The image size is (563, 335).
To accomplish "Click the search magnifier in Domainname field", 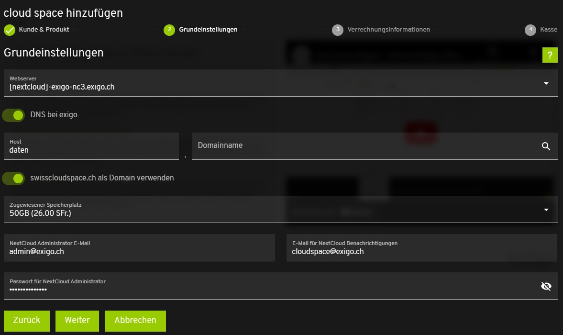I will tap(546, 146).
